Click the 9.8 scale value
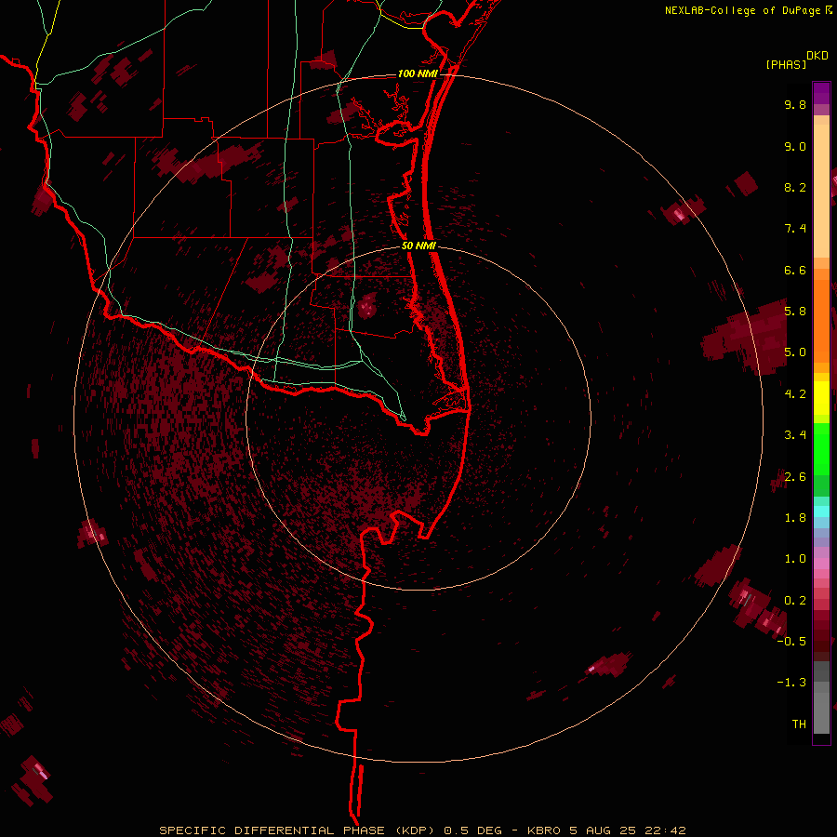 point(795,104)
